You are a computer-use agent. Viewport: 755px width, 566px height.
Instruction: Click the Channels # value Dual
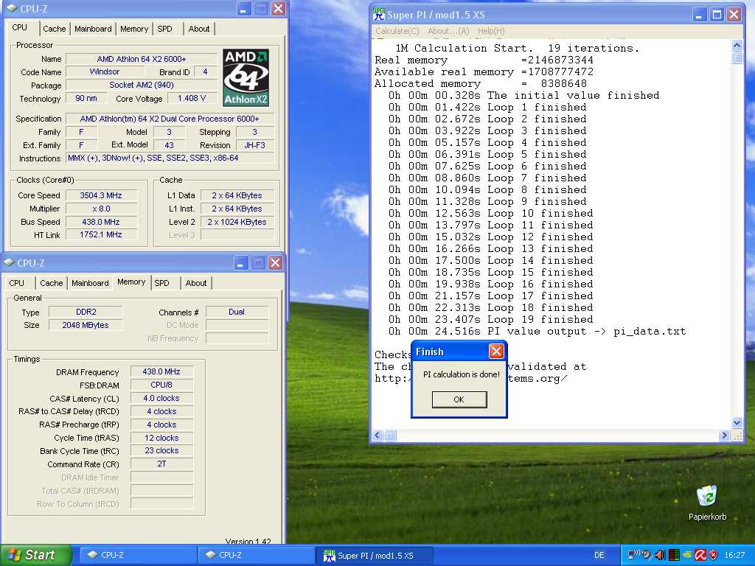tap(237, 312)
